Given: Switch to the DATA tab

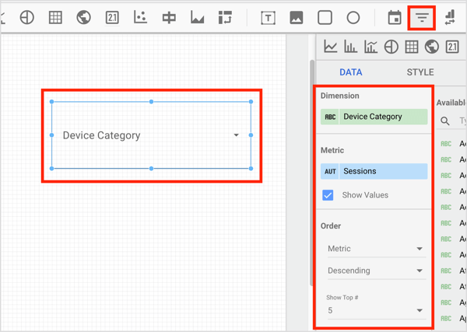Looking at the screenshot, I should pyautogui.click(x=351, y=72).
